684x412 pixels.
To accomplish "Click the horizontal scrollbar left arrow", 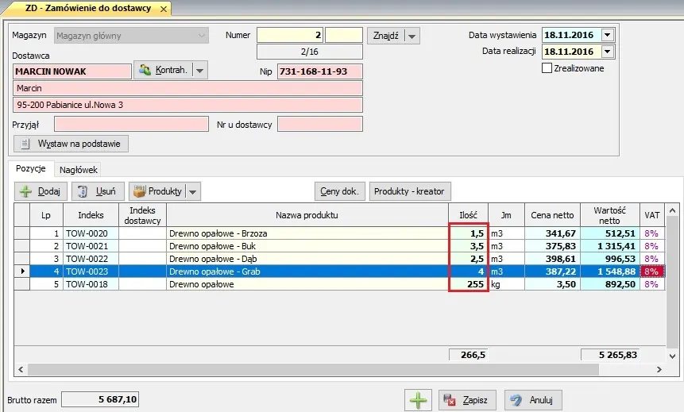I will pyautogui.click(x=21, y=369).
